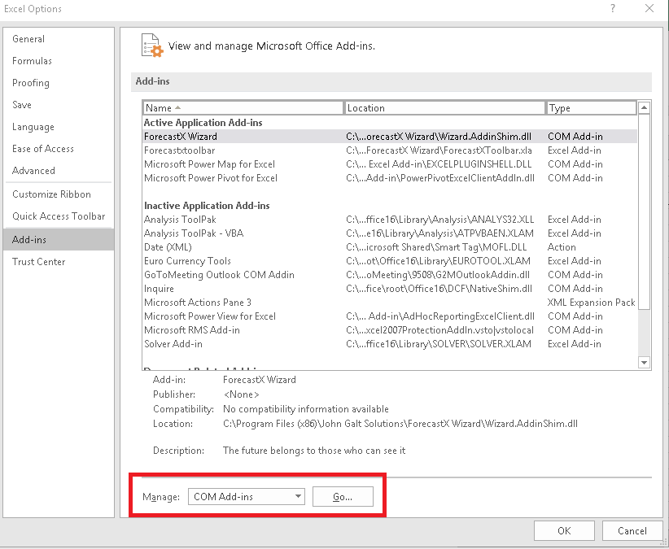Open the General settings category
This screenshot has width=669, height=549.
(28, 38)
